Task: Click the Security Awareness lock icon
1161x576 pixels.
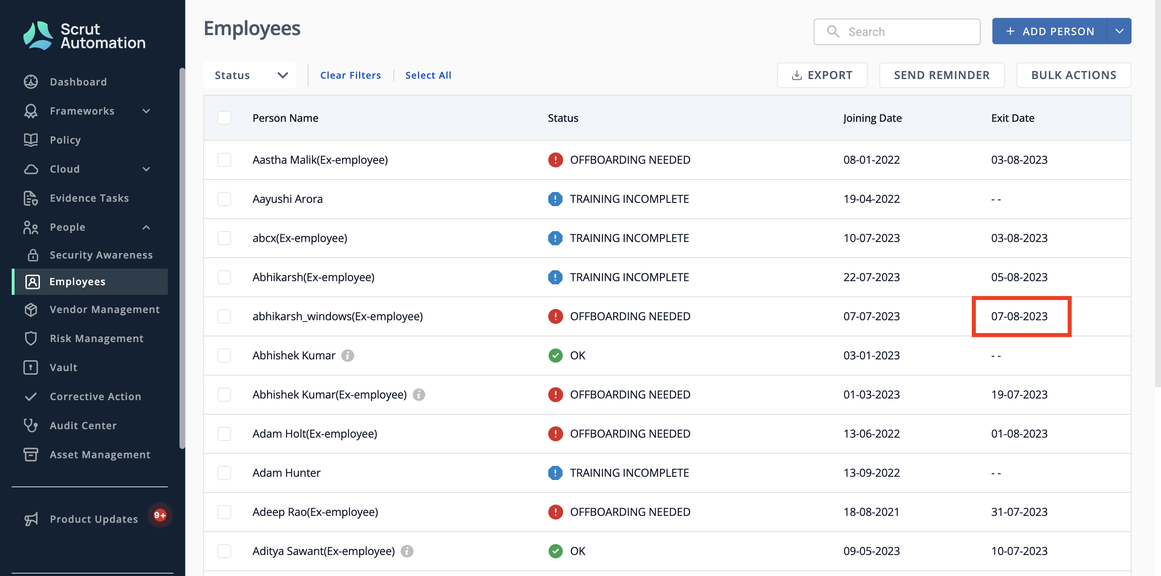Action: 33,255
